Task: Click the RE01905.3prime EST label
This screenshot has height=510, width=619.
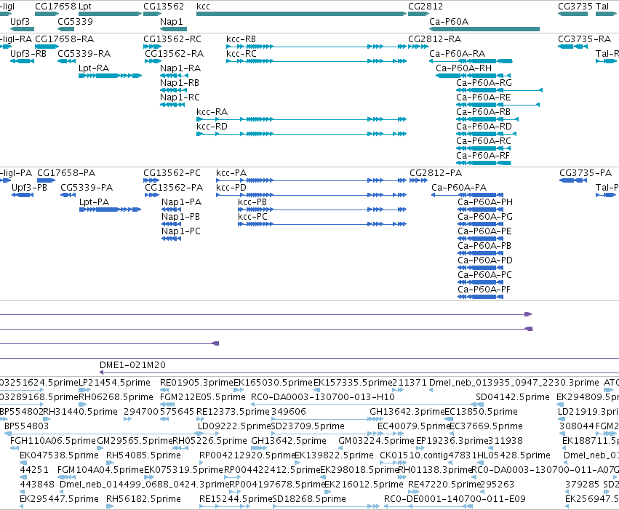Action: click(196, 383)
